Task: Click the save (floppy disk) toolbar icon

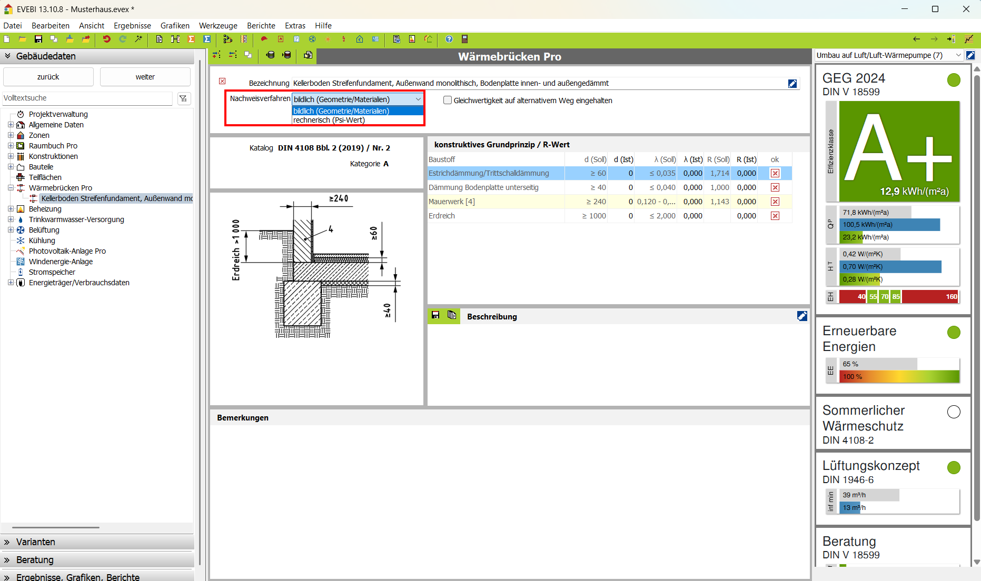Action: [38, 39]
